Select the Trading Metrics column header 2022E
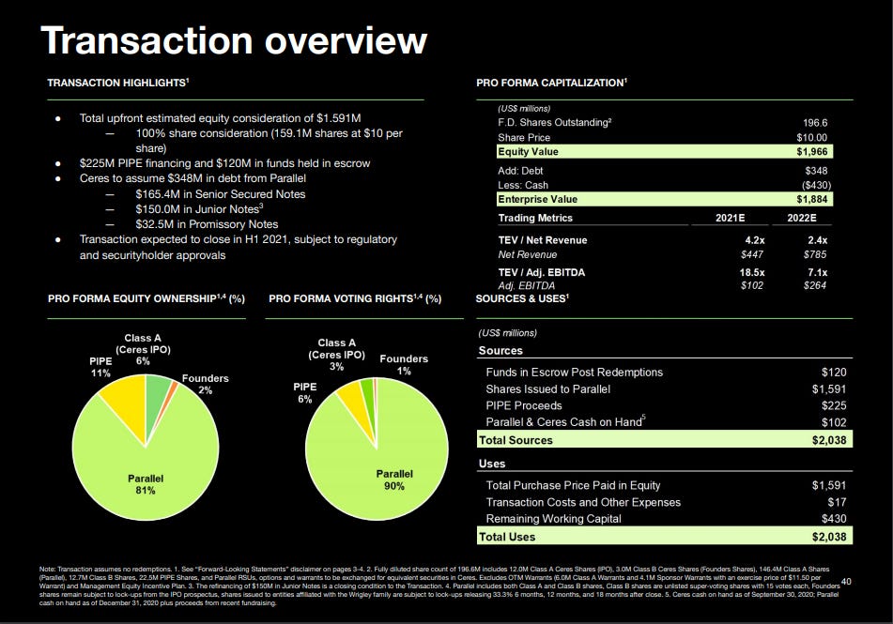893x624 pixels. pos(801,218)
